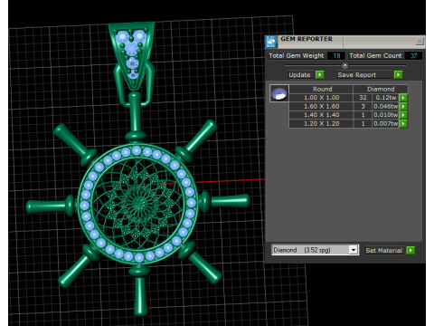
Task: Click the Diamond column header
Action: pyautogui.click(x=381, y=89)
